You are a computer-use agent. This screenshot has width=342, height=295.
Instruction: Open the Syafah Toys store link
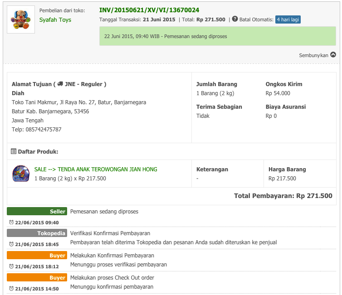[55, 20]
